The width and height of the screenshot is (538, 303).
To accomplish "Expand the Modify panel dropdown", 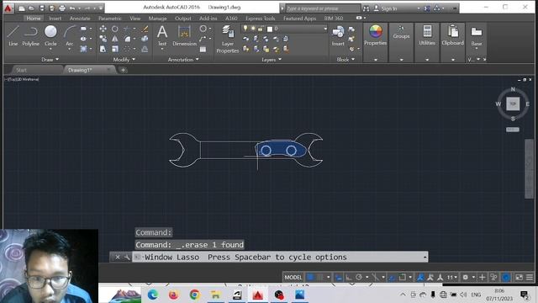I will pos(124,60).
